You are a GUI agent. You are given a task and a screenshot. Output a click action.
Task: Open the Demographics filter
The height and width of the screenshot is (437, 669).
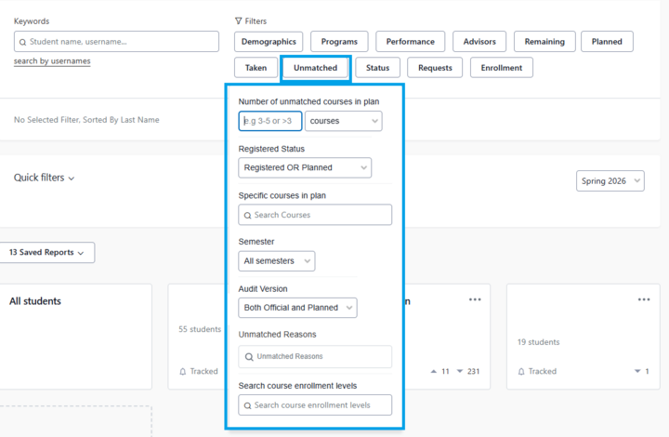pos(269,42)
